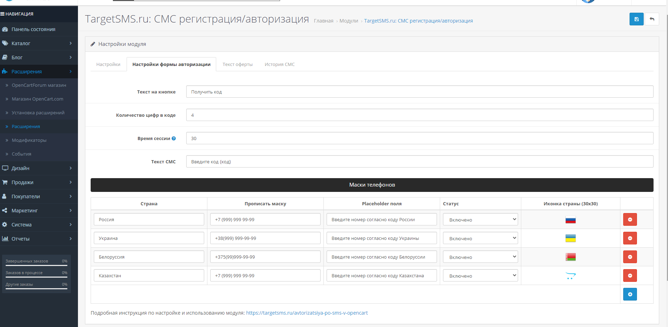Open the status dropdown for Украина

(x=480, y=238)
